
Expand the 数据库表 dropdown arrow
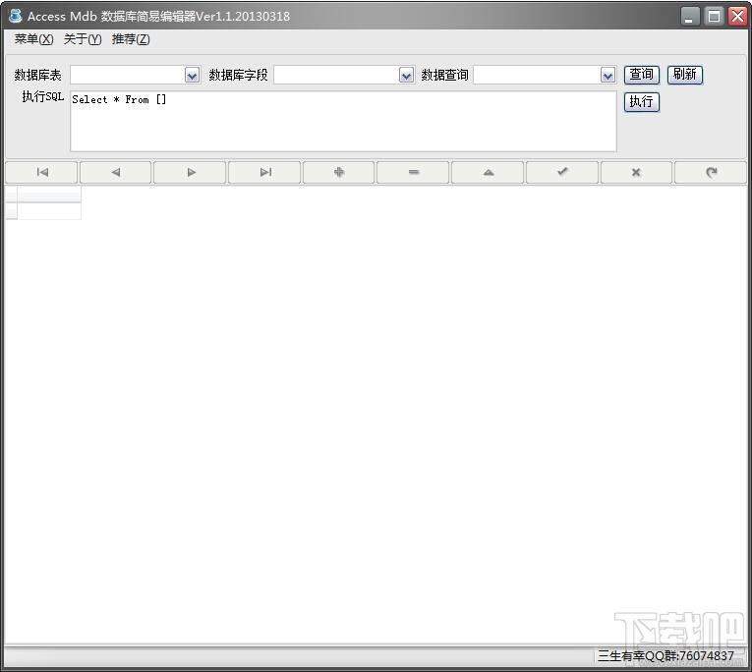[x=193, y=76]
